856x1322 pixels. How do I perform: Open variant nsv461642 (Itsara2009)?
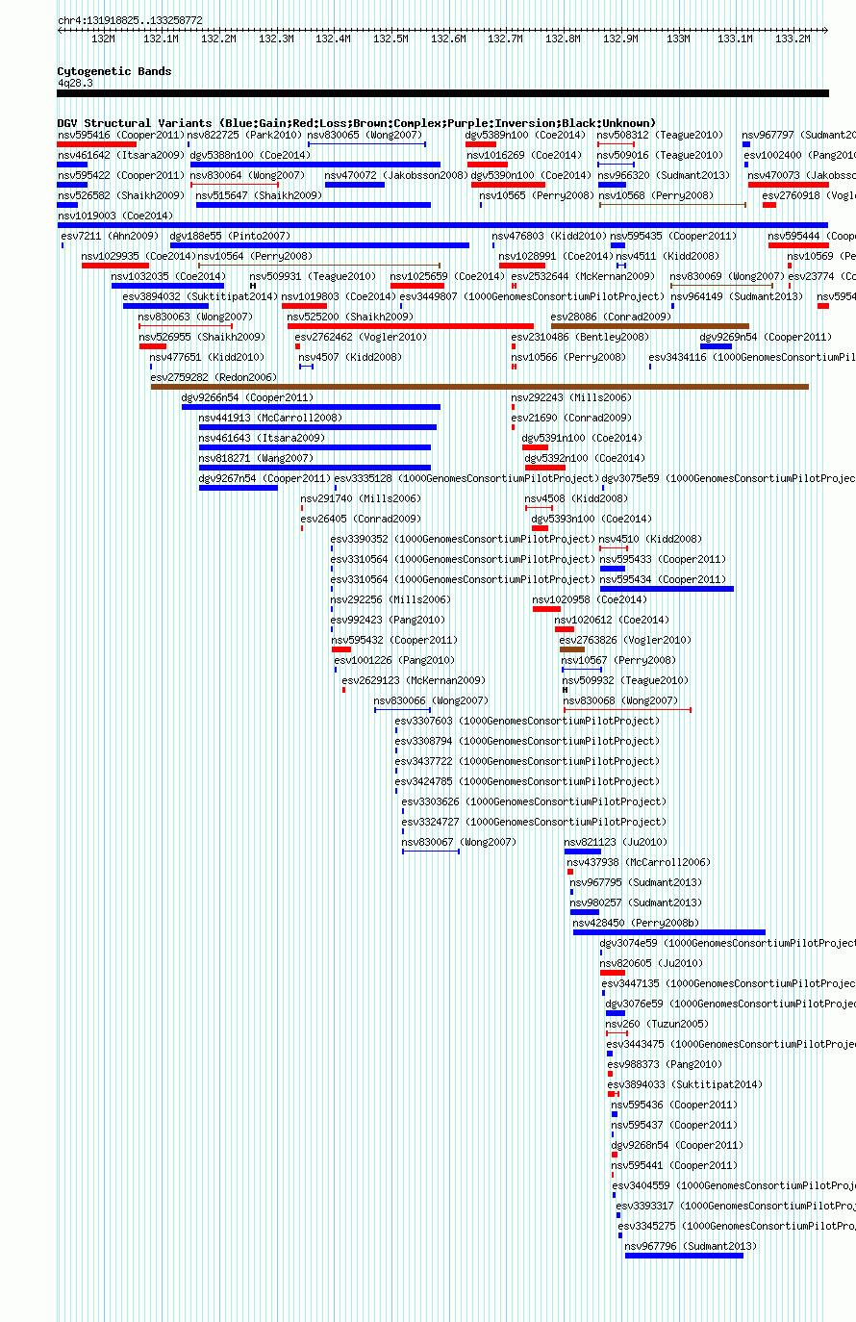pos(120,155)
